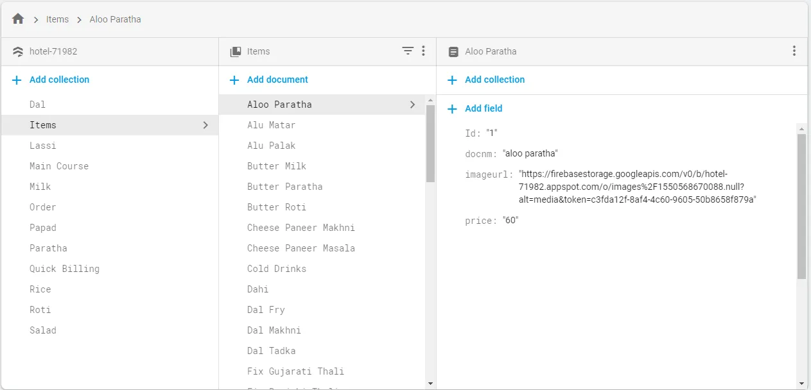Open Items column three-dot menu
The width and height of the screenshot is (811, 390).
click(x=423, y=51)
